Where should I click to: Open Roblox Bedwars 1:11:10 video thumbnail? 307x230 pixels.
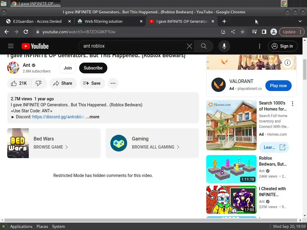point(231,169)
